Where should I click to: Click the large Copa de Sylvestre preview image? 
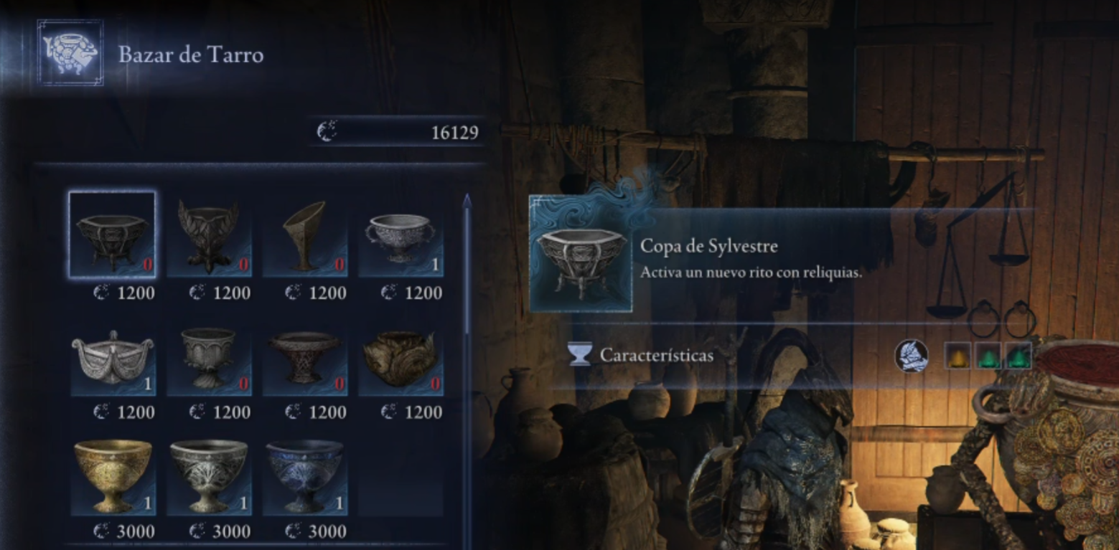click(x=581, y=255)
